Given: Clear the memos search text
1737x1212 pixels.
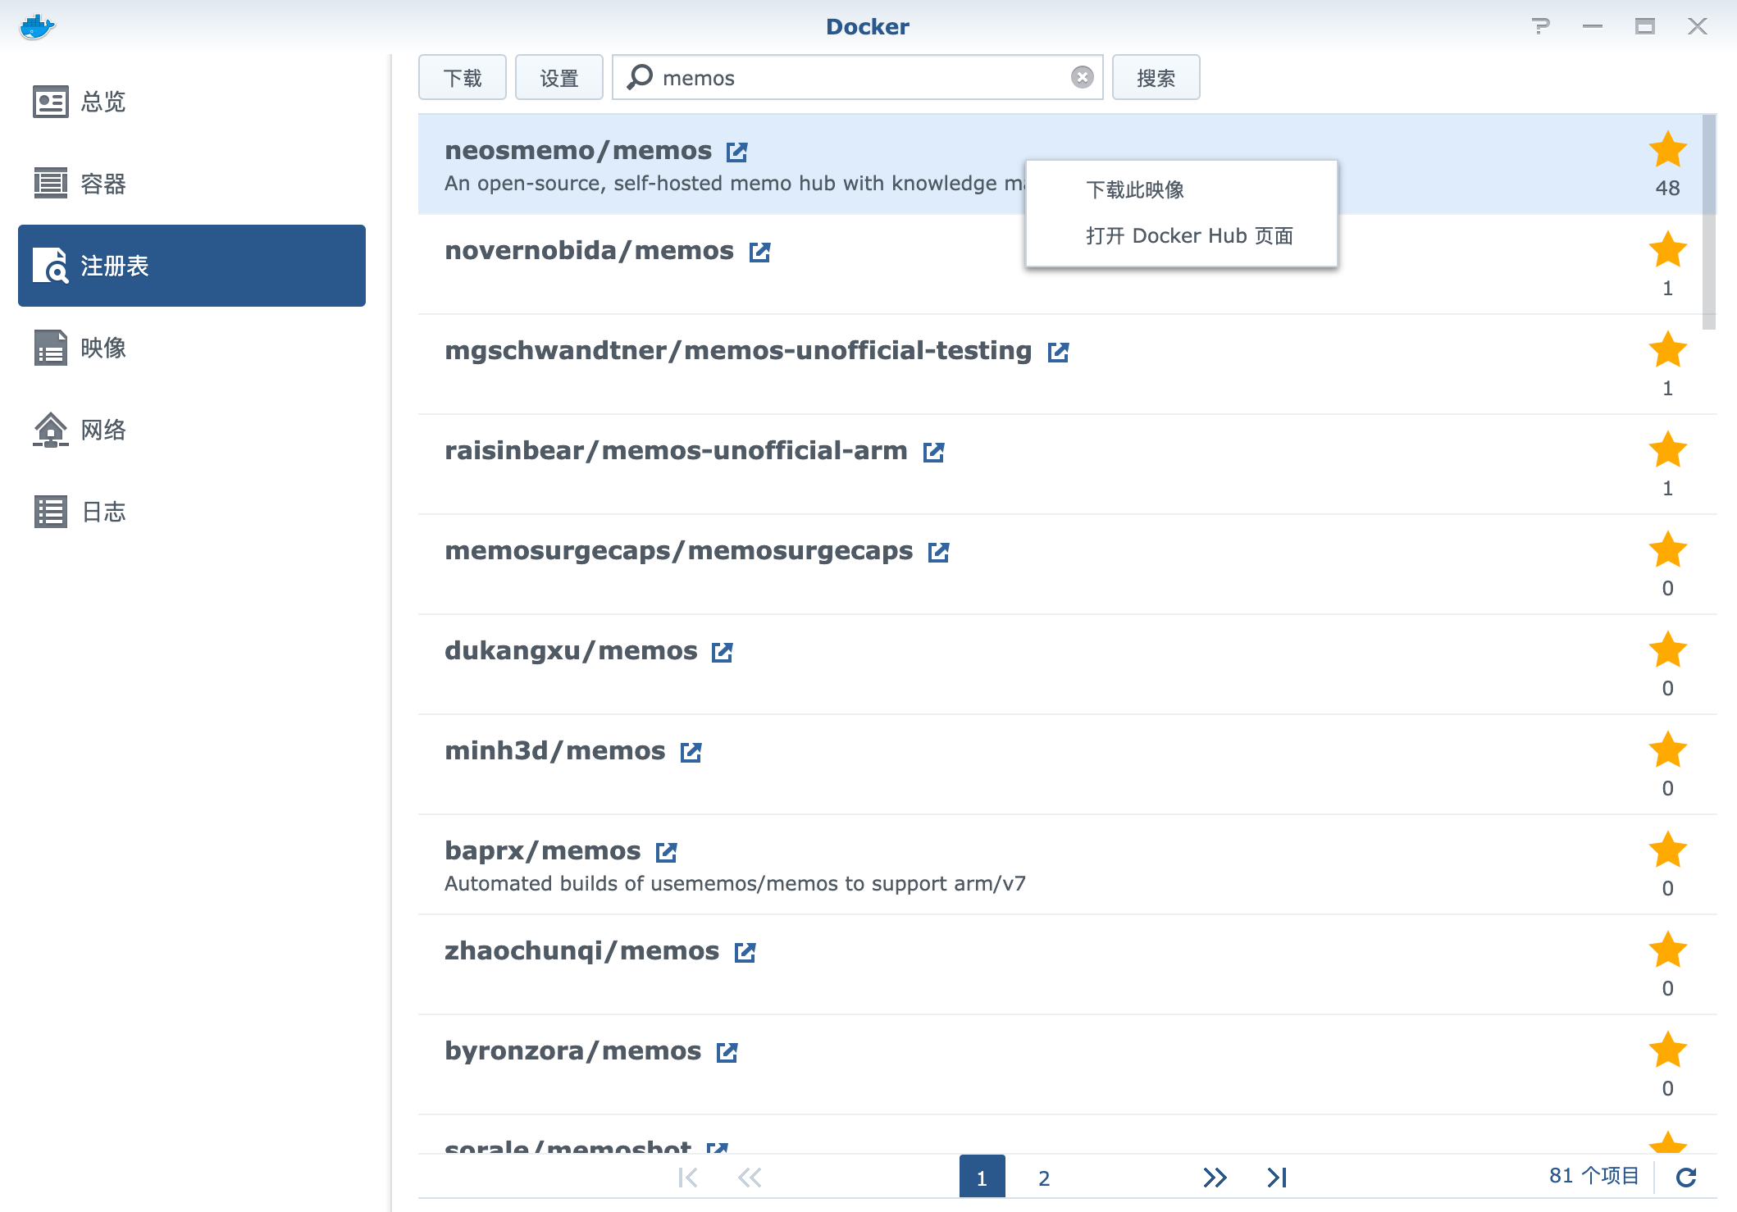Looking at the screenshot, I should [1083, 77].
